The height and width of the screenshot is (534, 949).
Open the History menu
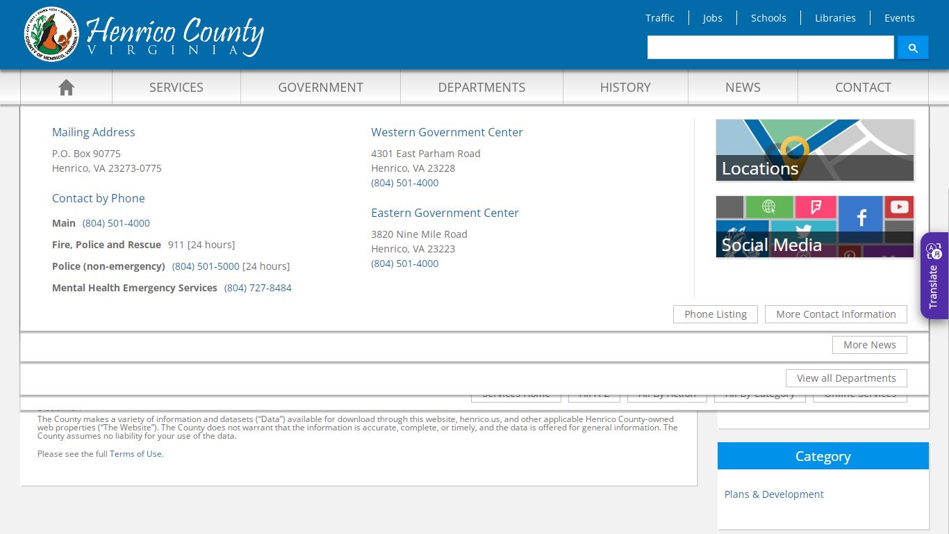click(x=625, y=87)
